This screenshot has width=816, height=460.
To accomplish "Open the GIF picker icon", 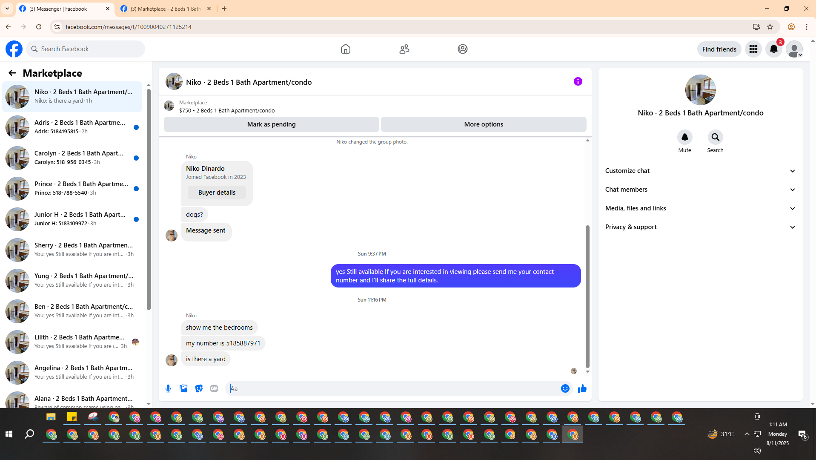I will point(214,388).
